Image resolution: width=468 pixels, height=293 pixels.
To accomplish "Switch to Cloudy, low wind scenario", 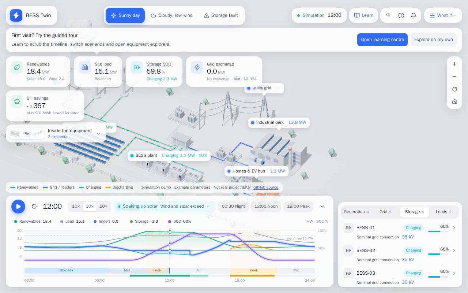I will click(171, 15).
